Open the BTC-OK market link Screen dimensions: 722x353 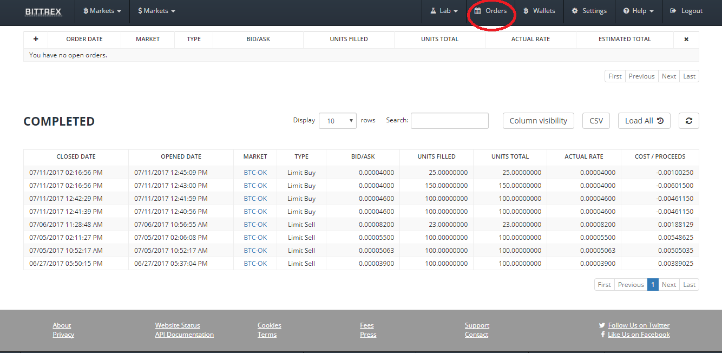[x=254, y=172]
